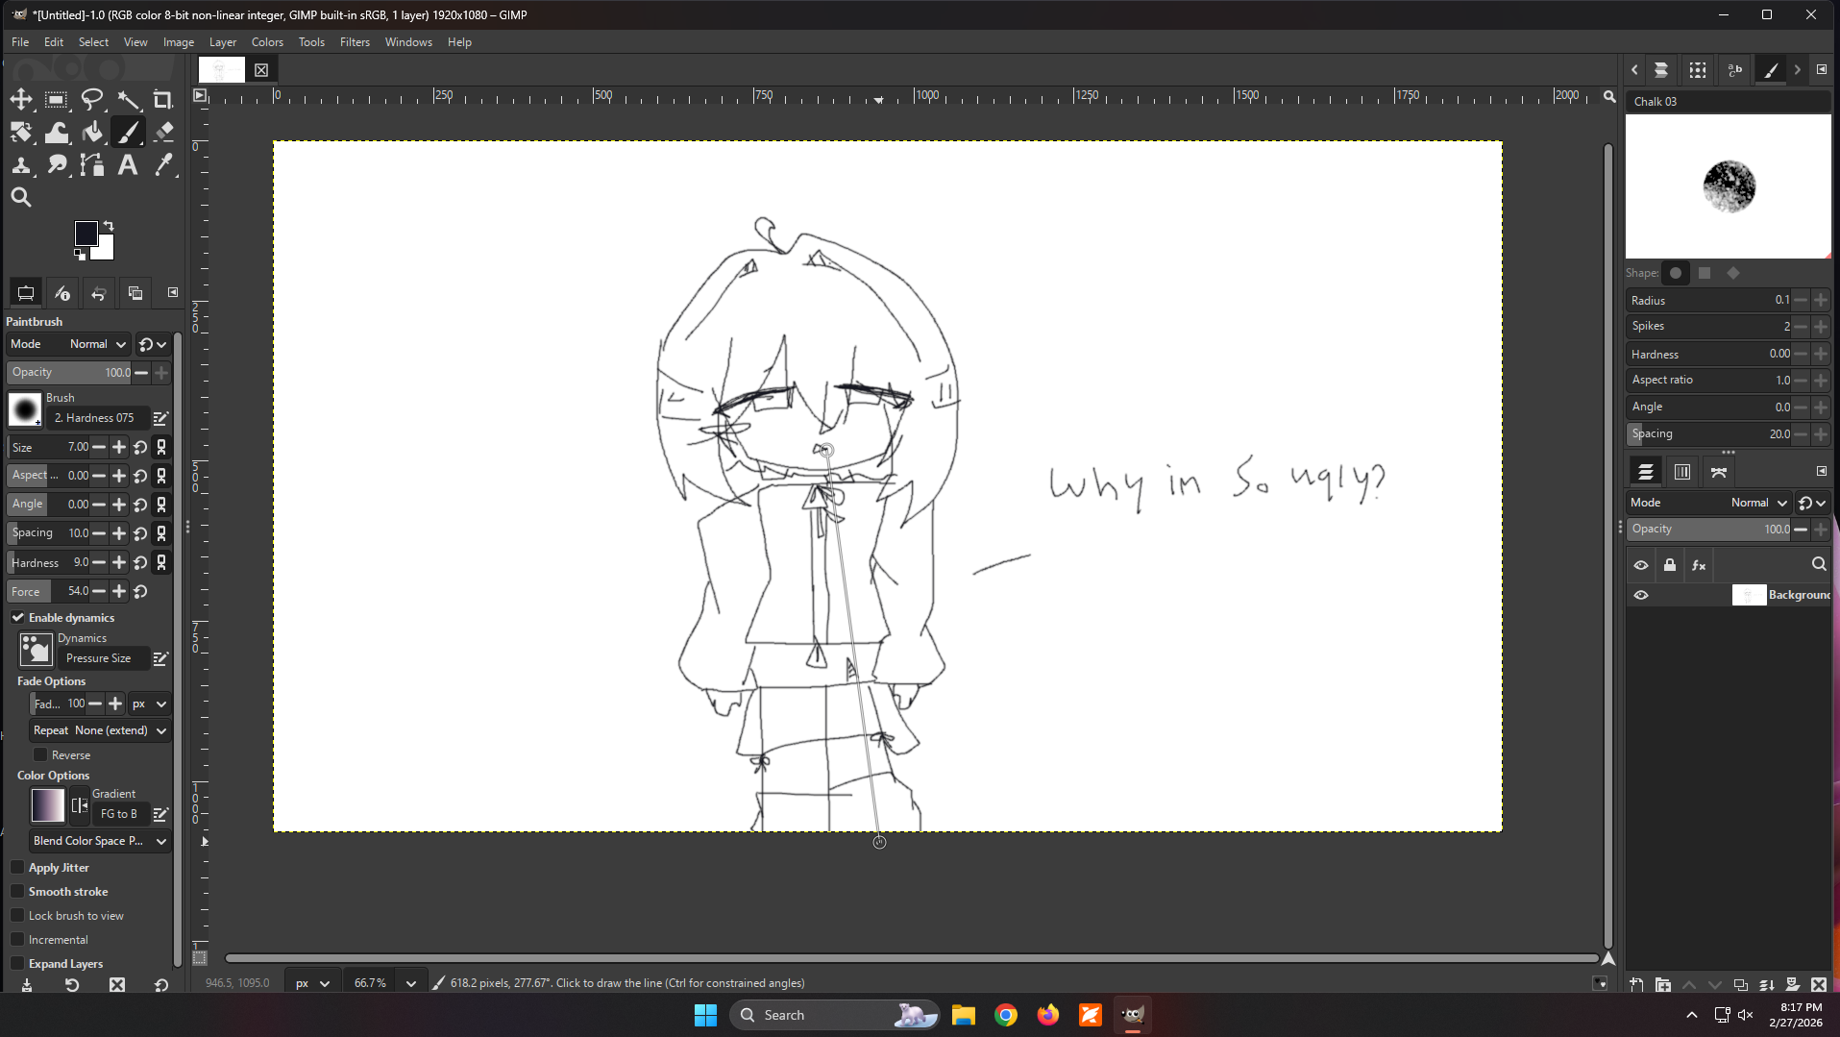Viewport: 1840px width, 1037px height.
Task: Select the Eraser tool
Action: pyautogui.click(x=163, y=132)
